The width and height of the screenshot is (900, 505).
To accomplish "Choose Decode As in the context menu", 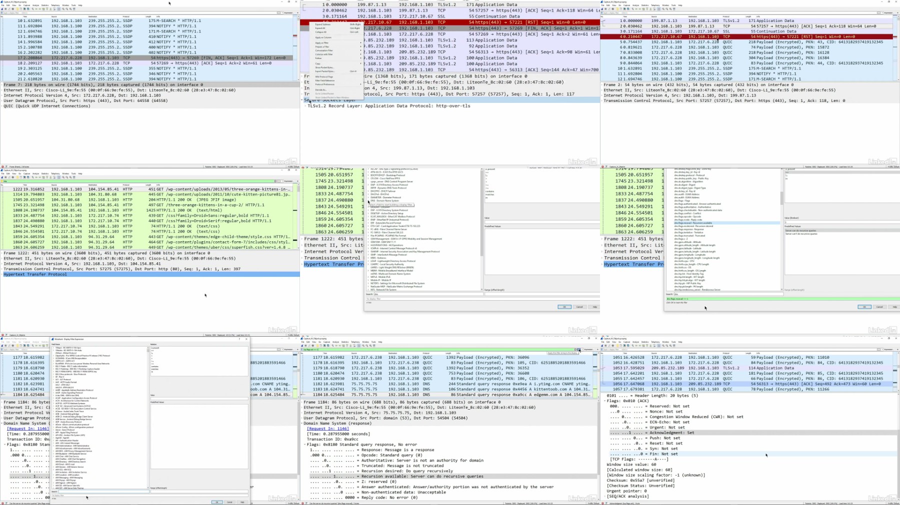I will point(336,90).
